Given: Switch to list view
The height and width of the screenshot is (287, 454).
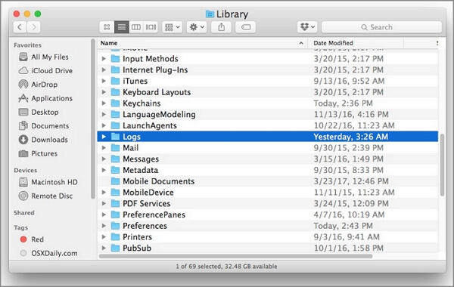Looking at the screenshot, I should pyautogui.click(x=122, y=27).
